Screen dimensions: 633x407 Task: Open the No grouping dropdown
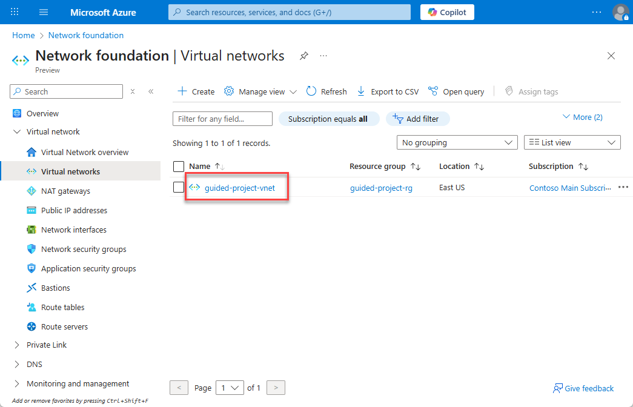pyautogui.click(x=457, y=142)
